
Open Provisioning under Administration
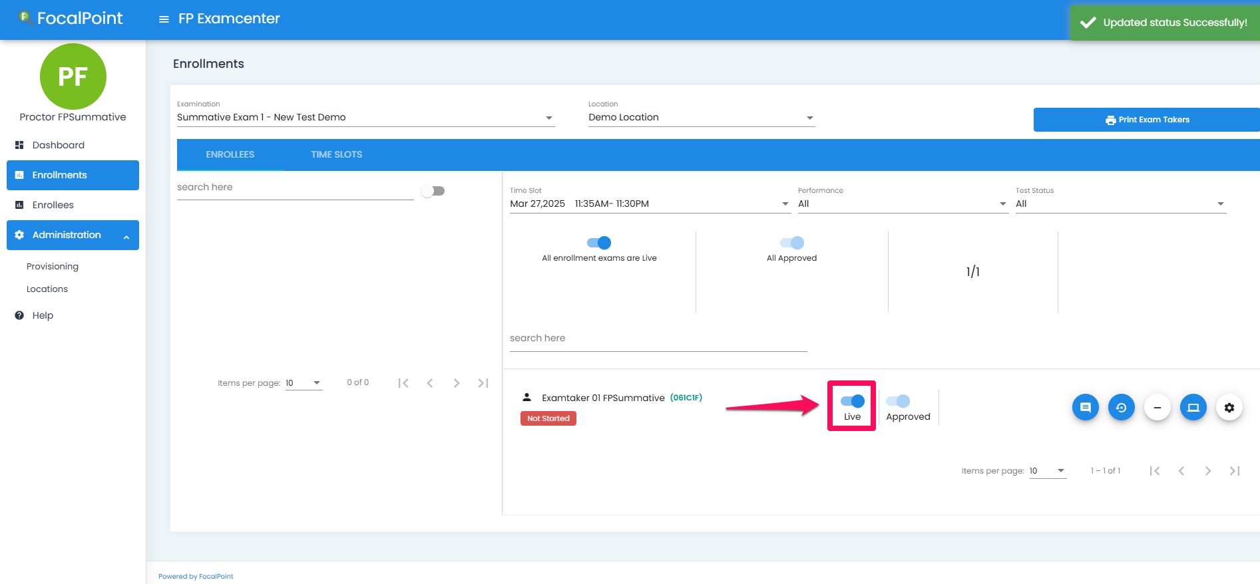coord(53,266)
